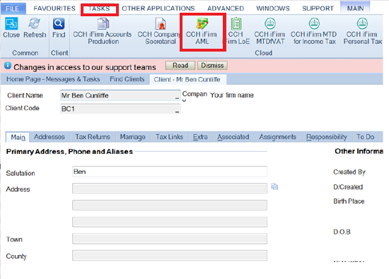Open the WINDOWS ribbon tab
The image size is (389, 279).
273,8
